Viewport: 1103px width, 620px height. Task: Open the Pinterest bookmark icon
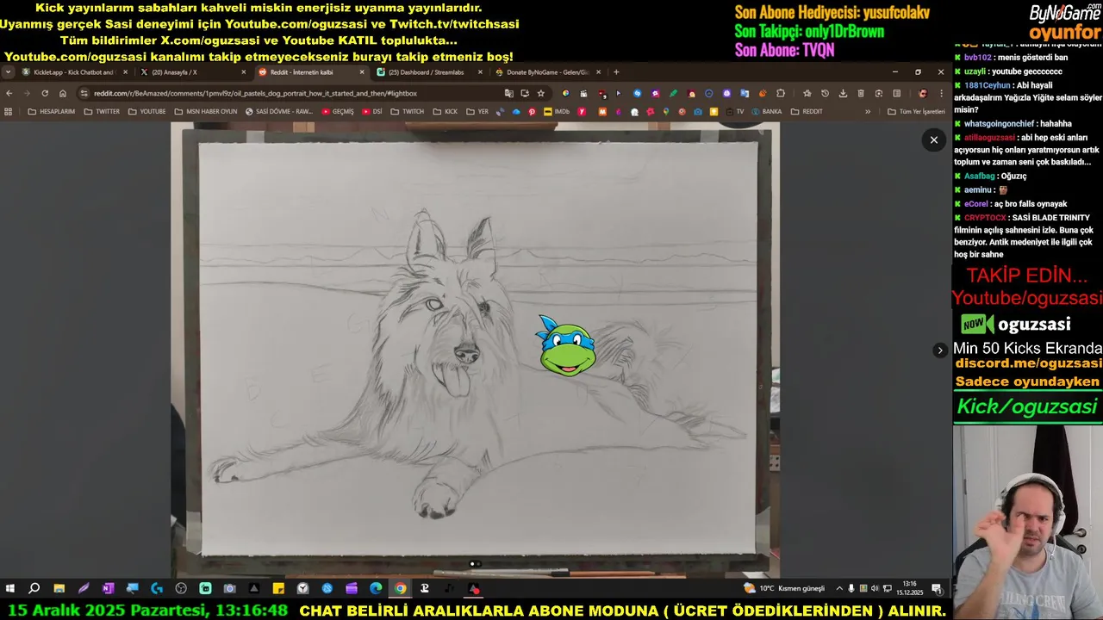click(x=532, y=111)
